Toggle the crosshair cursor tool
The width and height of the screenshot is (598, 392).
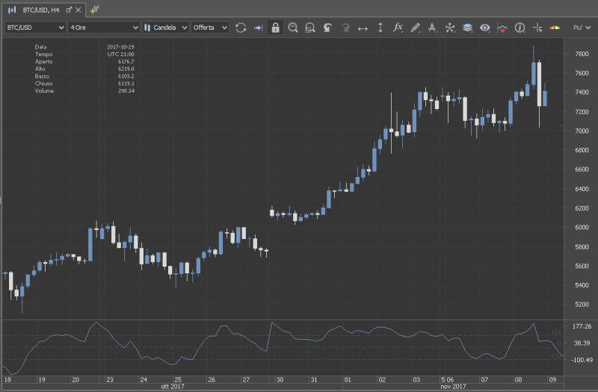(537, 28)
